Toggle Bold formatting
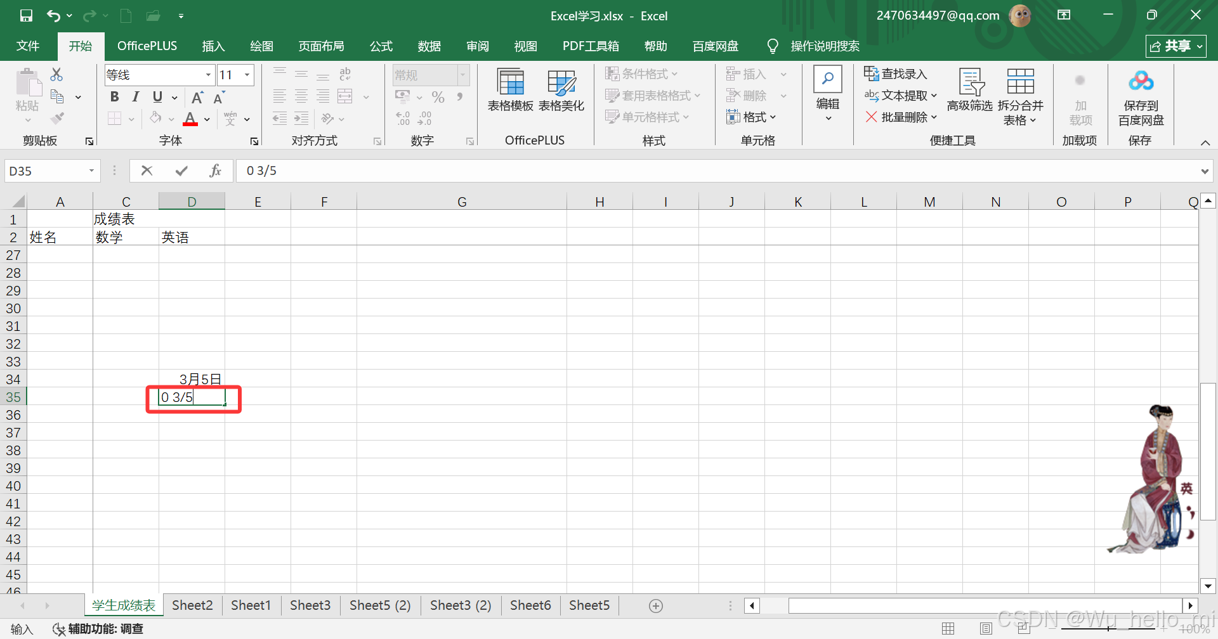 [x=115, y=97]
